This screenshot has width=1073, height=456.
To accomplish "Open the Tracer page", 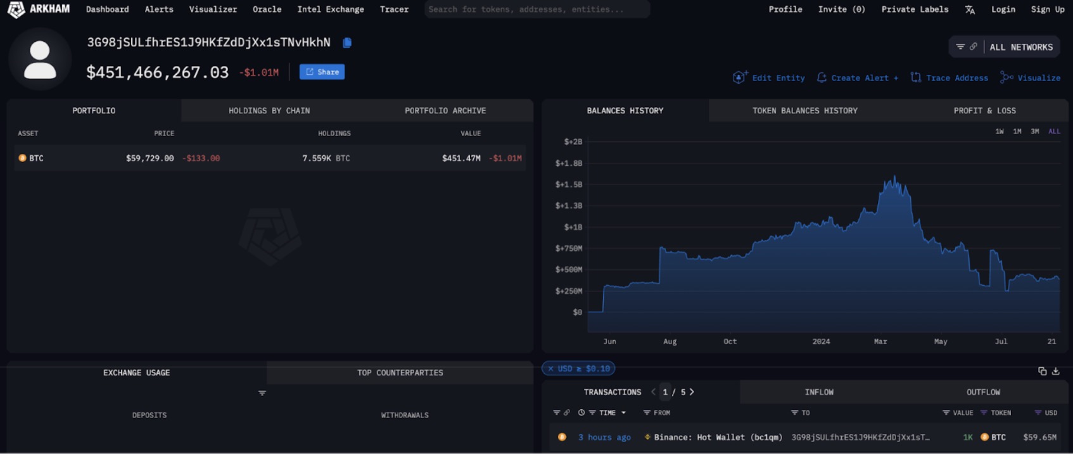I will [394, 9].
